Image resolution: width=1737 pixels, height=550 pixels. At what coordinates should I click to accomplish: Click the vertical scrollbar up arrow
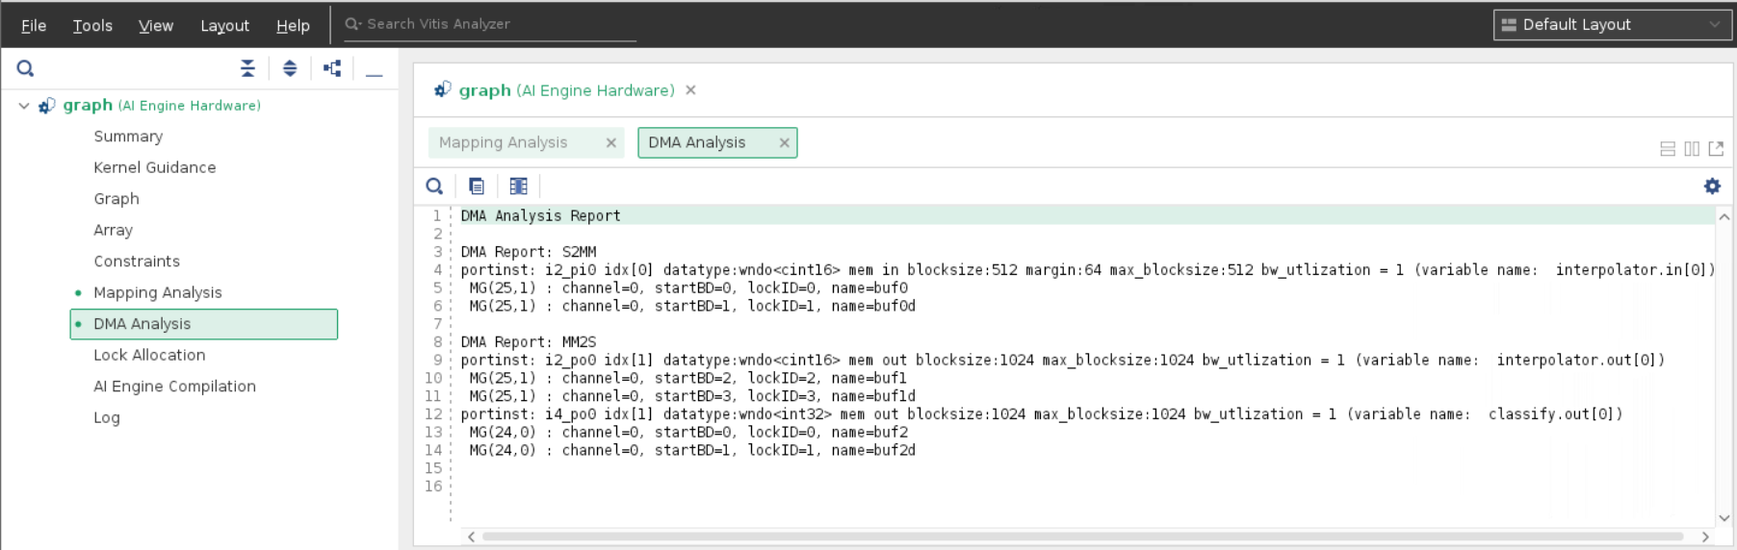[x=1724, y=217]
